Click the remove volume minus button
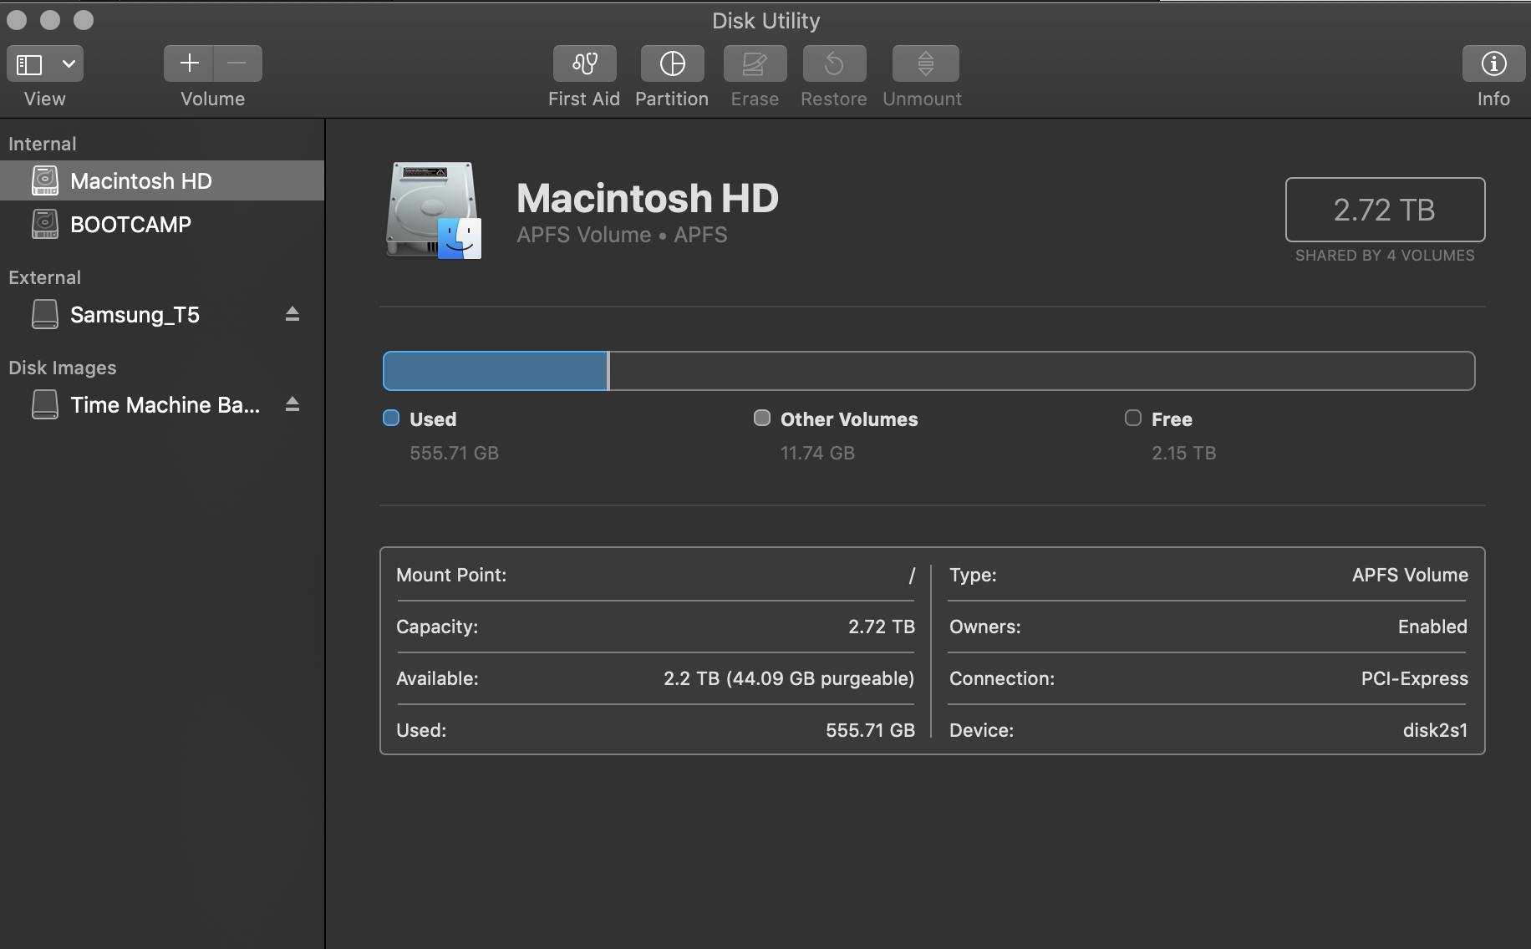This screenshot has width=1531, height=949. coord(237,63)
